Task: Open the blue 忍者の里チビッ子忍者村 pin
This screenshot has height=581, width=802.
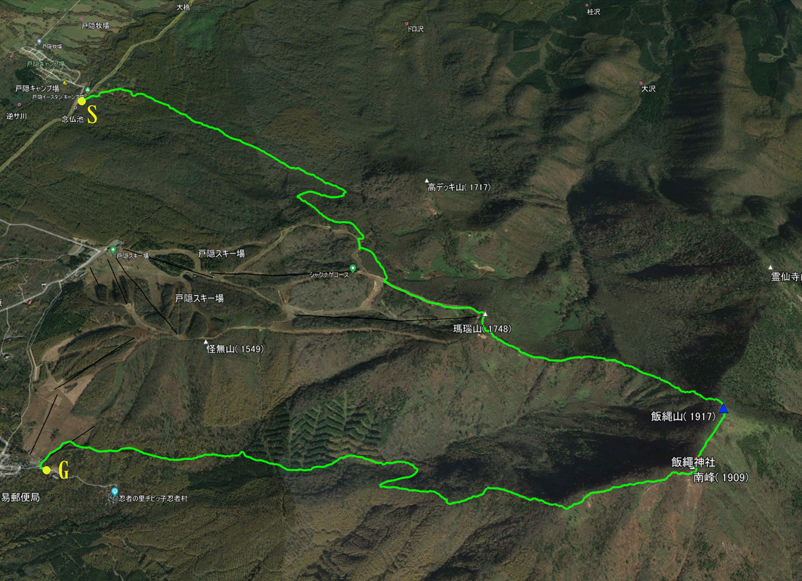Action: point(115,491)
